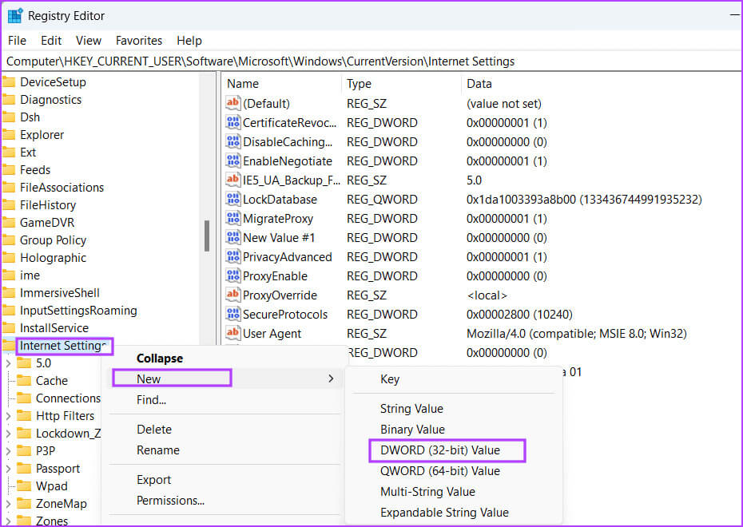Click the Diagnostics folder icon

pyautogui.click(x=9, y=100)
